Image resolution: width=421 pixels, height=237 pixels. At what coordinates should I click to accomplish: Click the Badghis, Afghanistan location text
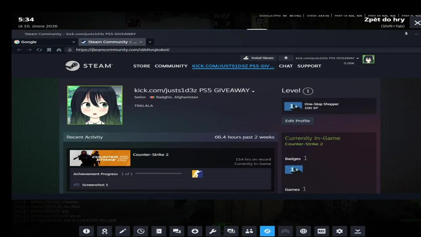coord(177,97)
